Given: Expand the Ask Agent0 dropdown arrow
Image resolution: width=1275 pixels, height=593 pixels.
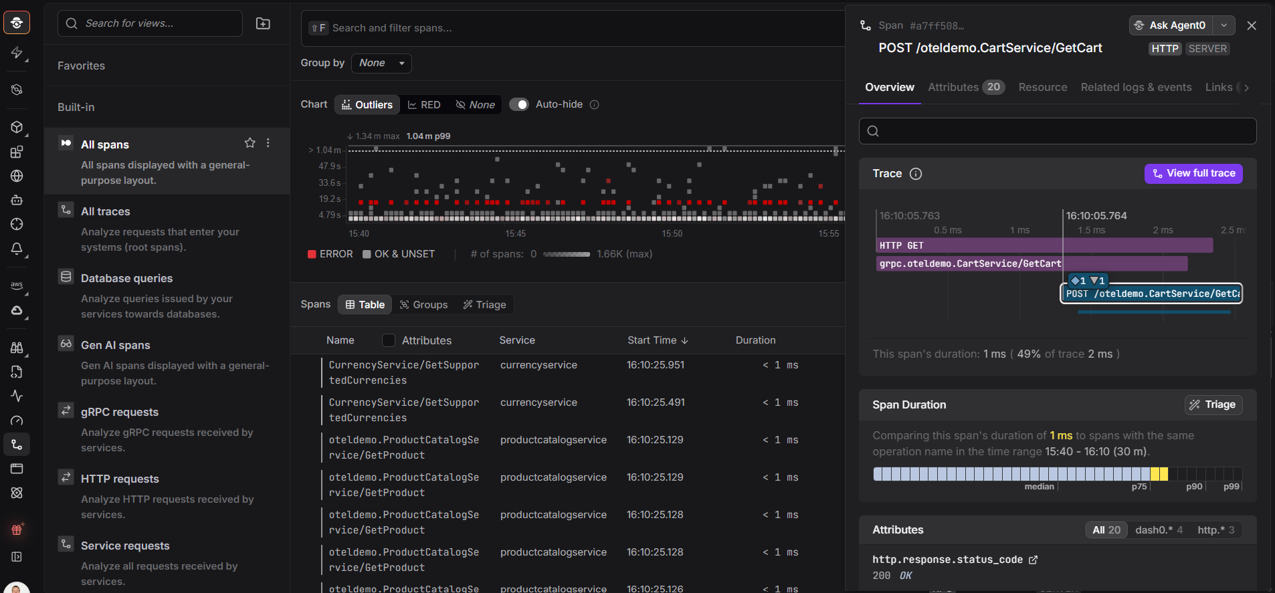Looking at the screenshot, I should point(1223,25).
